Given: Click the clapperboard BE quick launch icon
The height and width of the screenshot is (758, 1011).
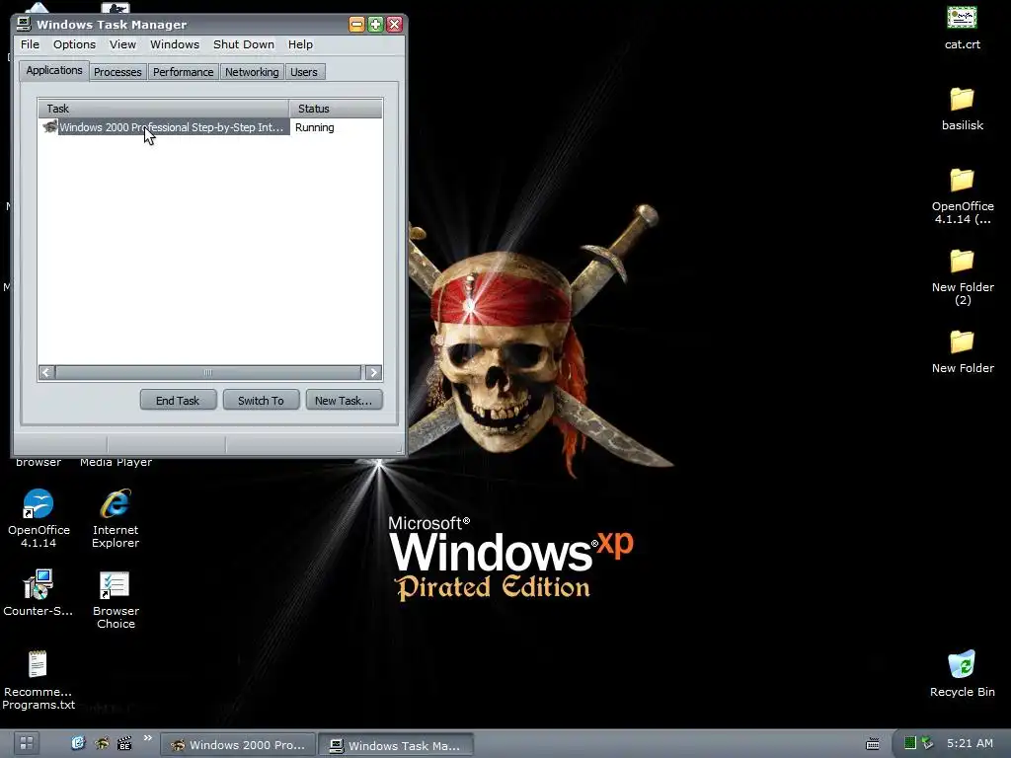Looking at the screenshot, I should 123,743.
